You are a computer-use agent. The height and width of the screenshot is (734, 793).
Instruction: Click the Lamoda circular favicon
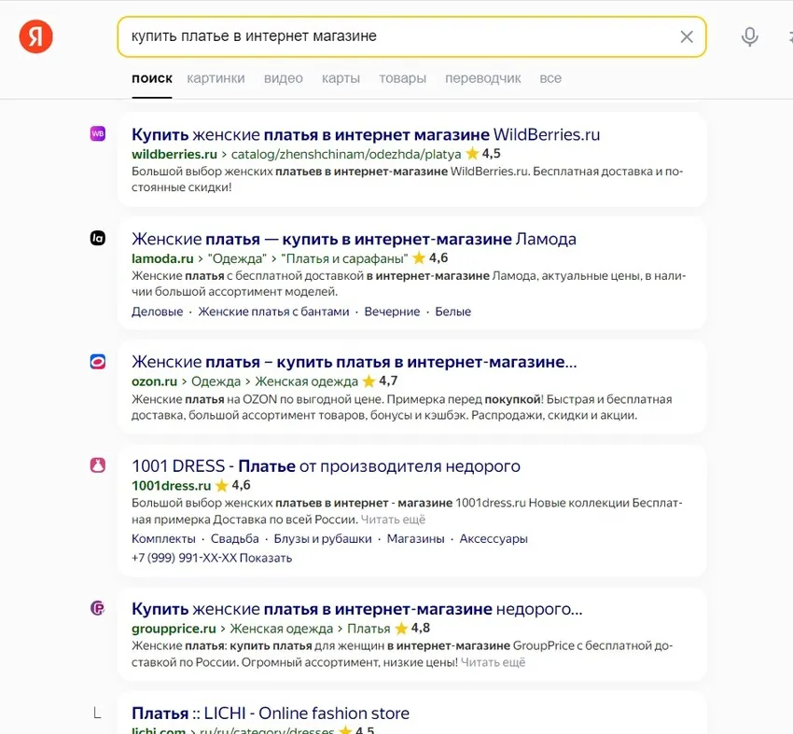click(x=97, y=239)
